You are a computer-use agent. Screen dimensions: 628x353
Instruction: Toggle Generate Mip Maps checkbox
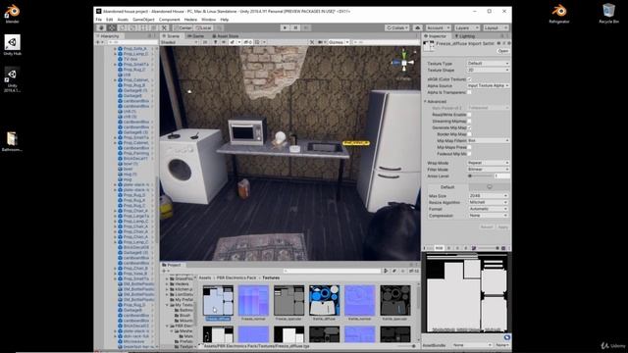pos(469,127)
